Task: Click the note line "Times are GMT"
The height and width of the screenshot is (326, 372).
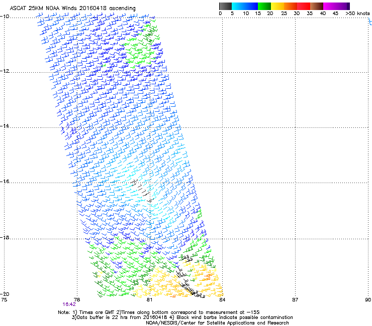Action: 97,312
